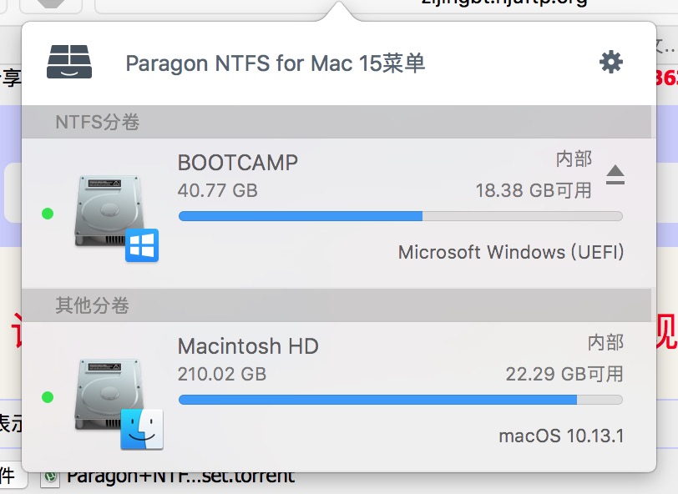This screenshot has height=494, width=678.
Task: Select the NTFS分卷 section header
Action: coord(97,123)
